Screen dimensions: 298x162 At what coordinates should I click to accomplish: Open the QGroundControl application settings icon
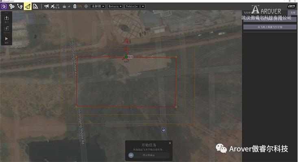click(4, 6)
